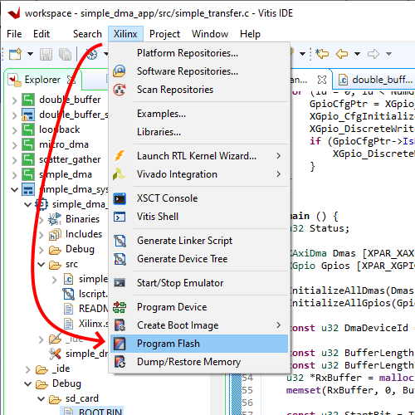Viewport: 415px width, 415px height.
Task: Click the Program Device icon
Action: (x=120, y=307)
